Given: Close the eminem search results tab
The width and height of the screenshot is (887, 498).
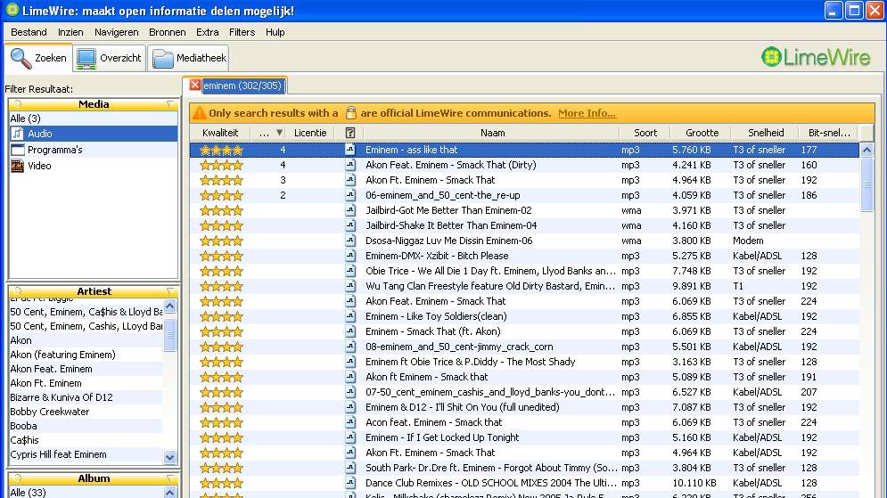Looking at the screenshot, I should coord(194,85).
